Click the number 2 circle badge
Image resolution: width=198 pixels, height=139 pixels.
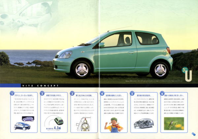(x=42, y=93)
